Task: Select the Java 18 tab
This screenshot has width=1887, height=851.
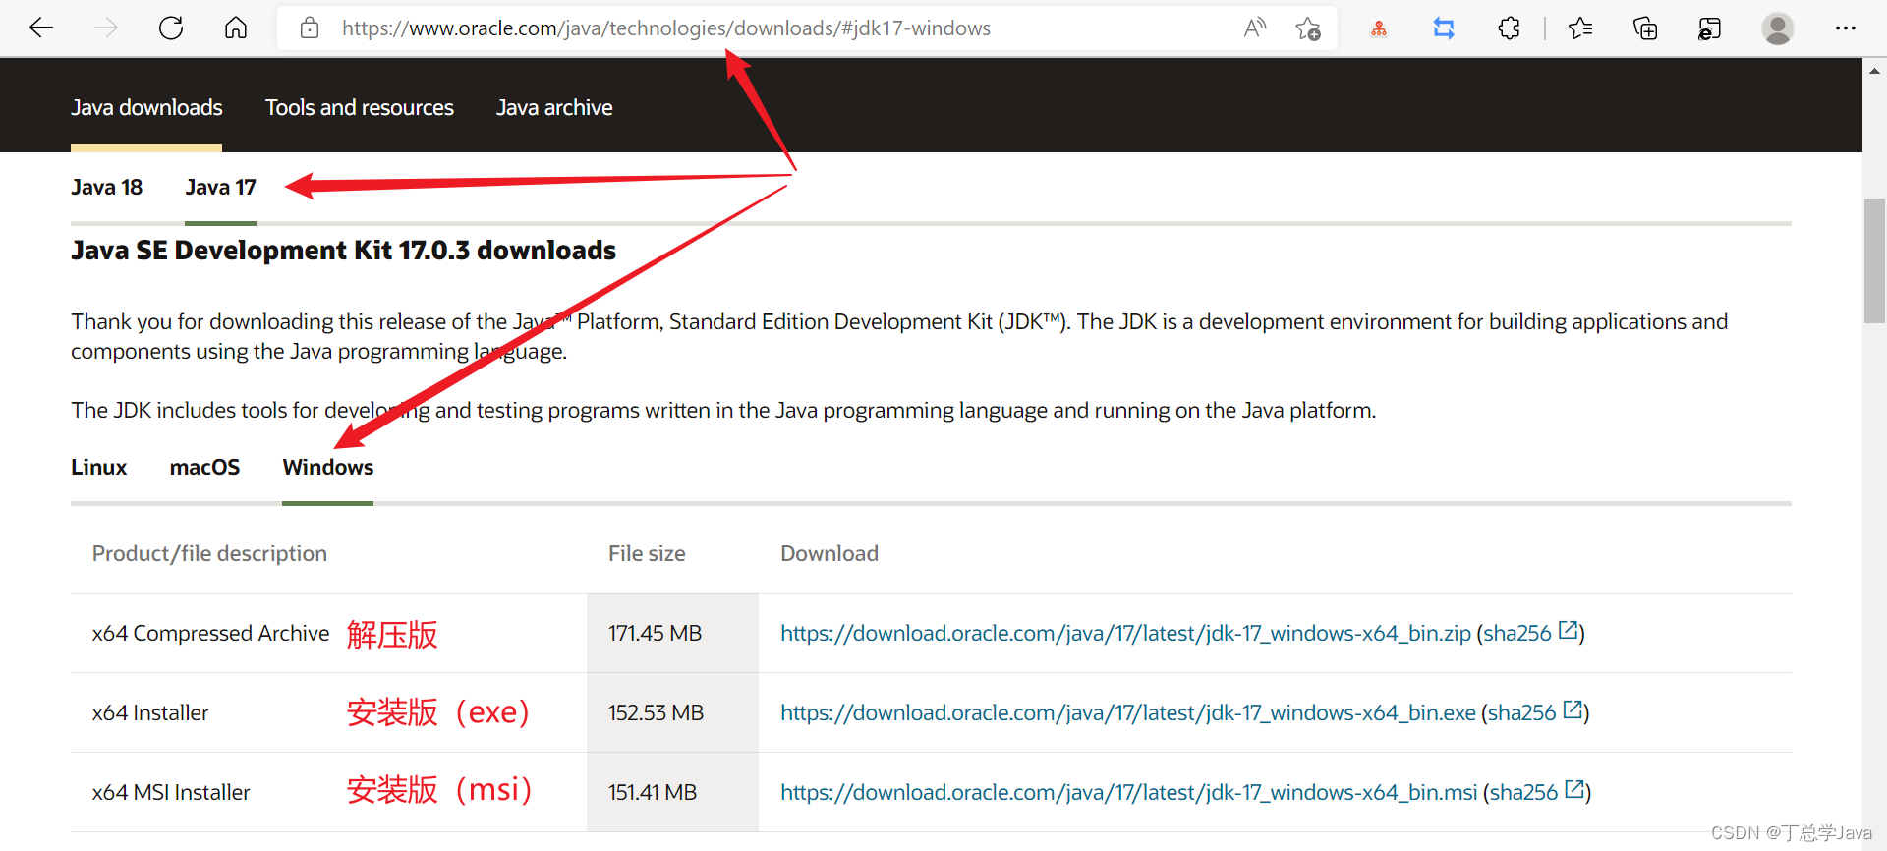Action: click(x=106, y=187)
